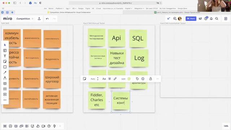
Task: Start presentation mode in bottom toolbar
Action: point(10,126)
